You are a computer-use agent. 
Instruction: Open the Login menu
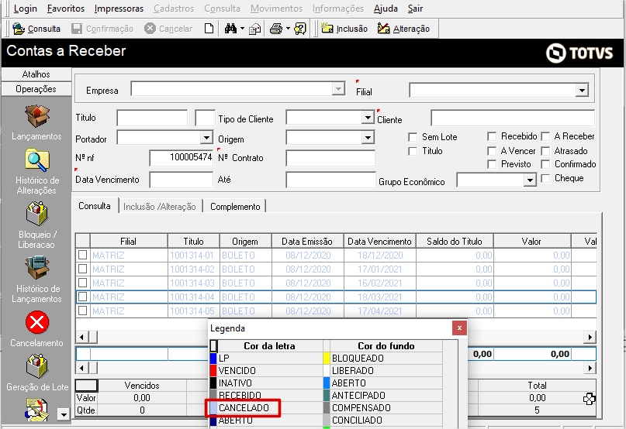pos(25,9)
